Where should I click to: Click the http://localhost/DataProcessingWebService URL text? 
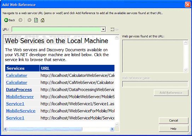[x=77, y=89]
